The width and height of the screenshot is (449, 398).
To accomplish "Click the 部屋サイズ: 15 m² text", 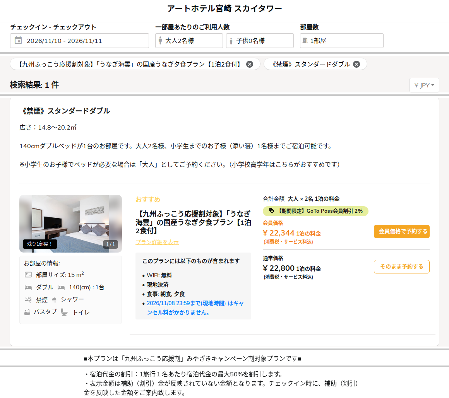I will (x=60, y=275).
